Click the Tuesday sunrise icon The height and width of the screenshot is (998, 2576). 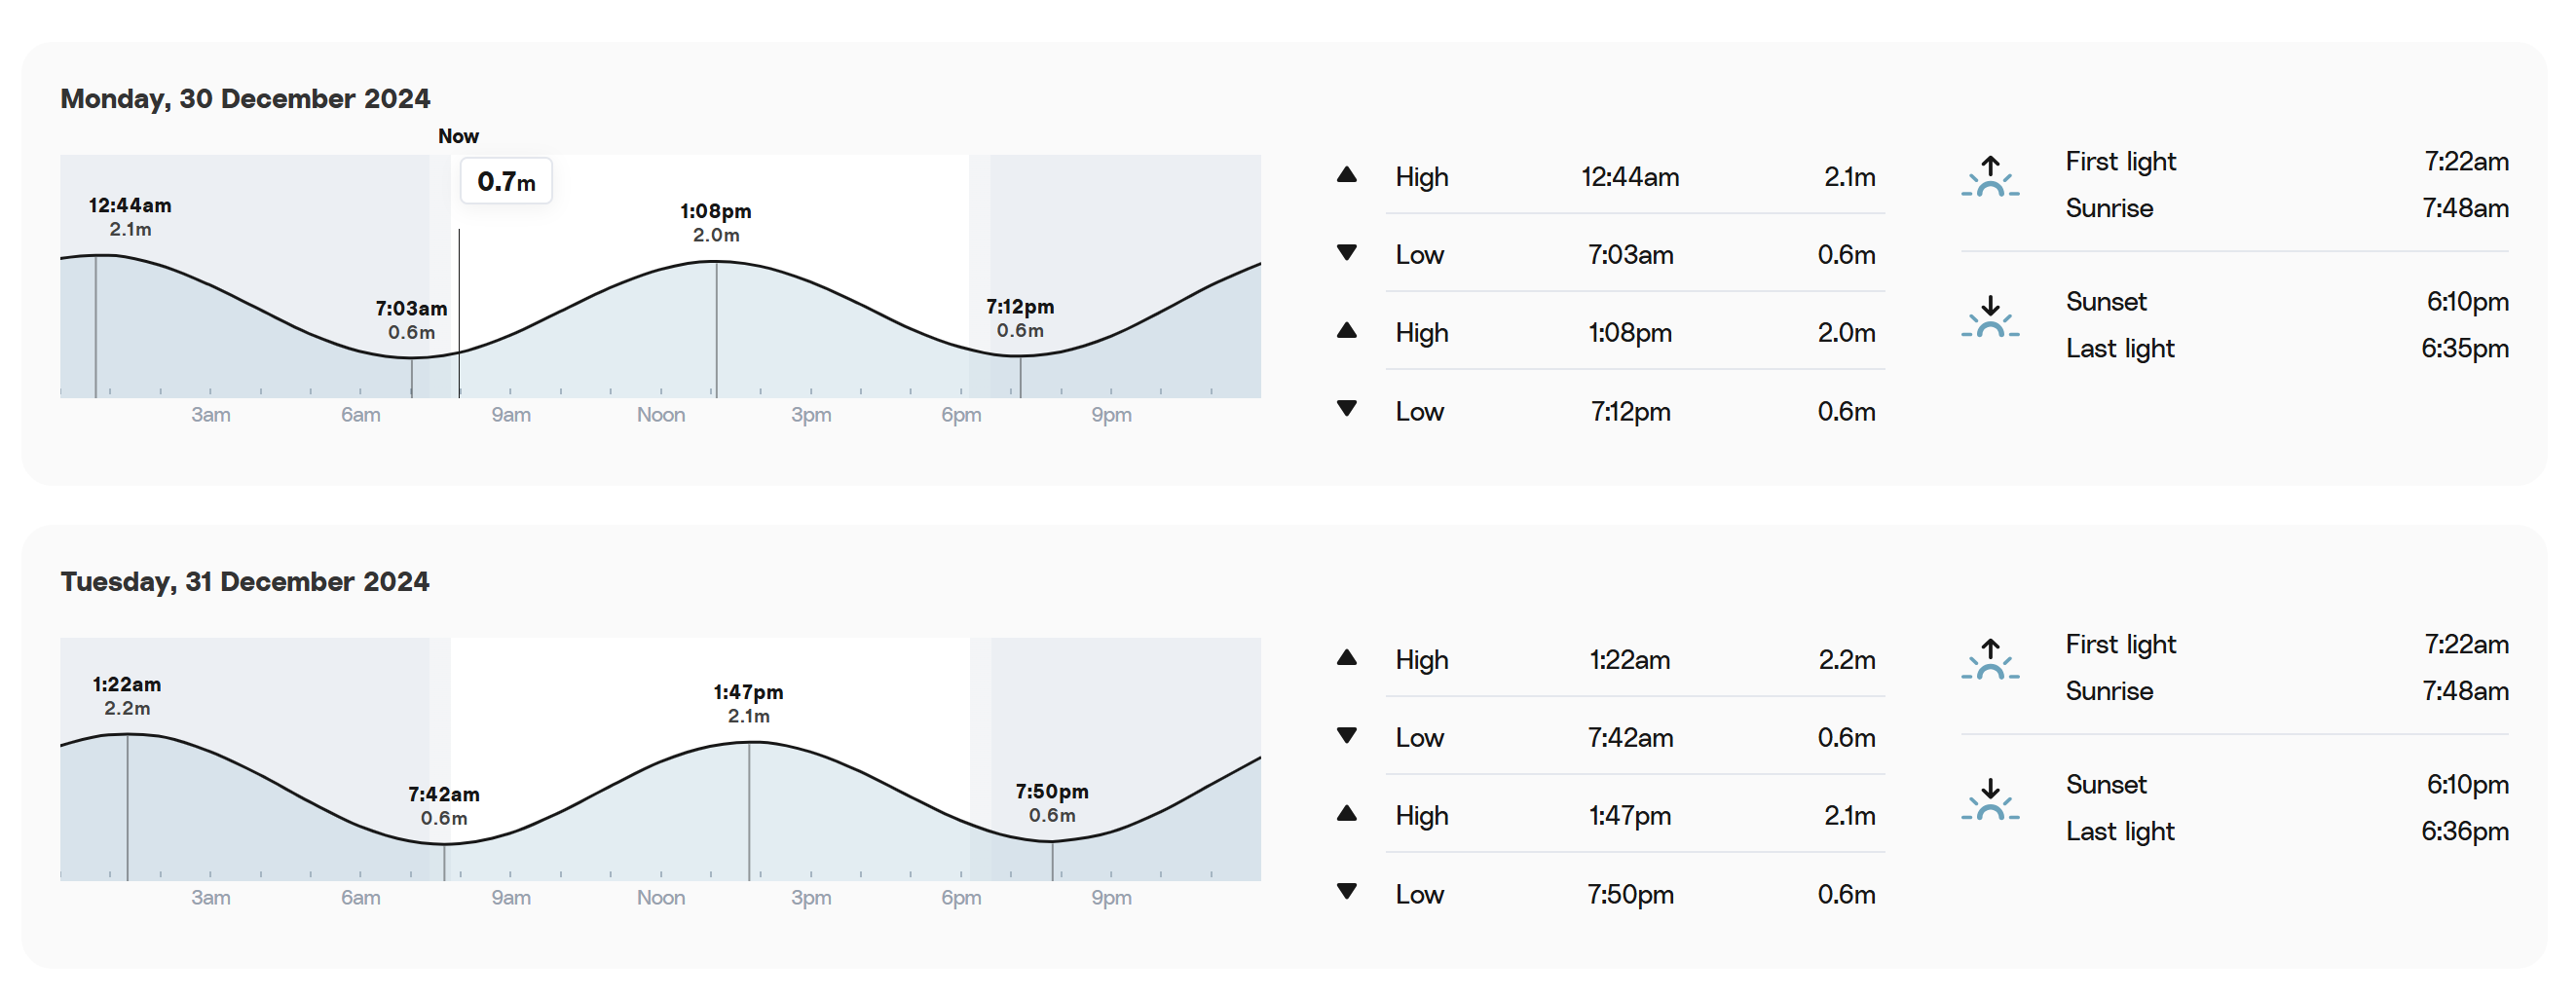click(x=1990, y=659)
